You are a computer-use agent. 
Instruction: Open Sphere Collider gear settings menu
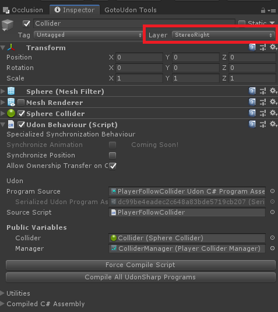[x=273, y=113]
